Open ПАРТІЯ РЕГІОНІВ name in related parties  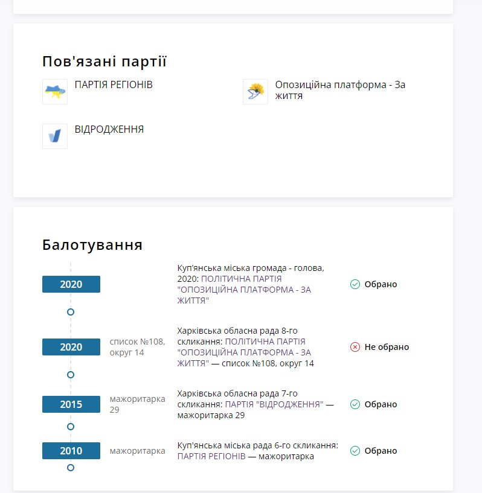tap(114, 85)
